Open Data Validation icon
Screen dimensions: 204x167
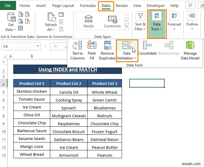click(x=127, y=45)
